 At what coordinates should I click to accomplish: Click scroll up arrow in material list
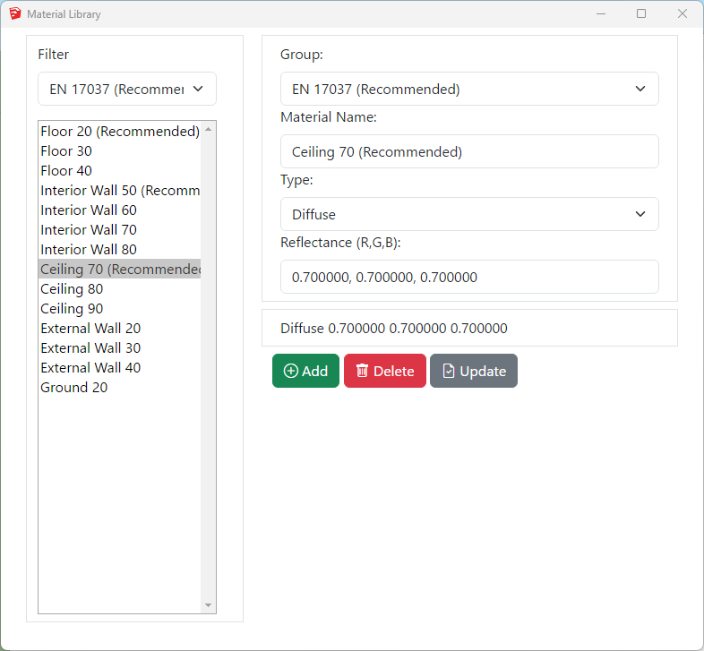point(209,129)
